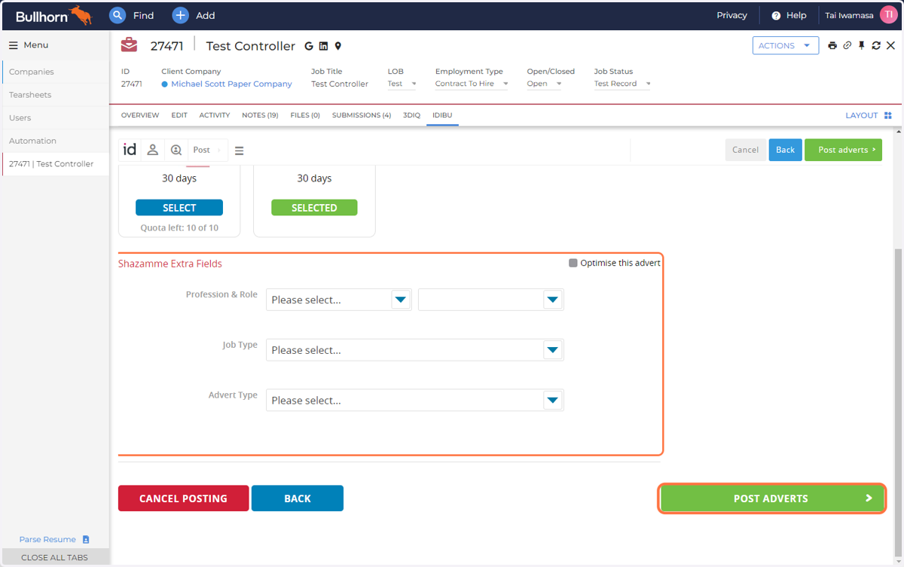
Task: Open the SUBMISSIONS (4) tab
Action: click(x=362, y=115)
